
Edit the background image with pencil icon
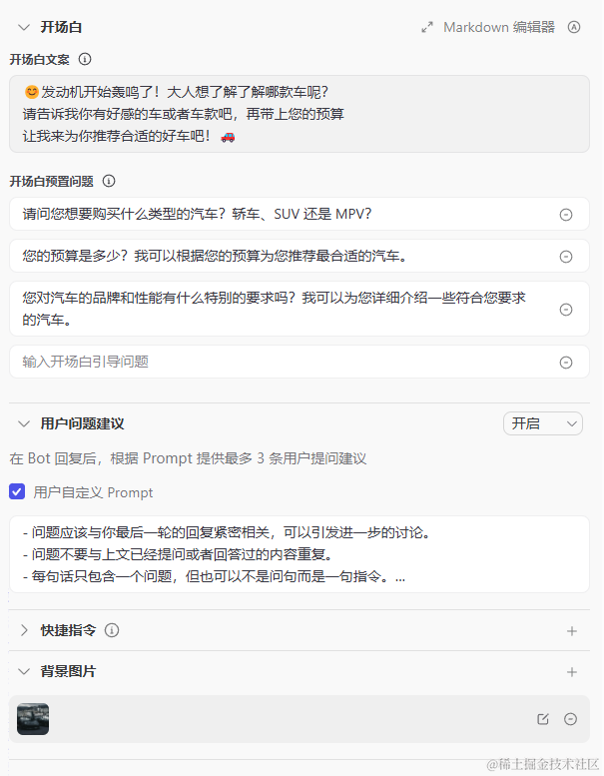tap(543, 719)
